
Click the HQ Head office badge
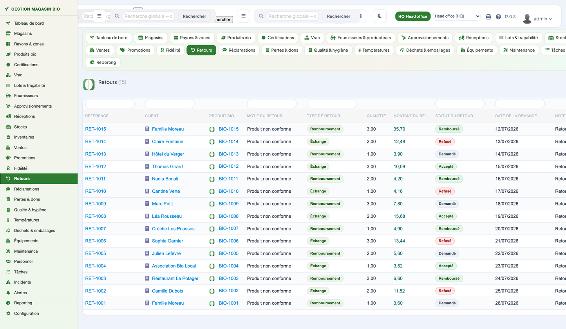[x=413, y=16]
